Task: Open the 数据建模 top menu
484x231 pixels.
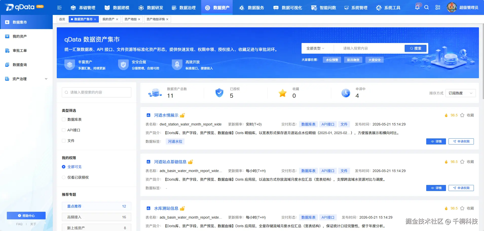Action: 117,8
